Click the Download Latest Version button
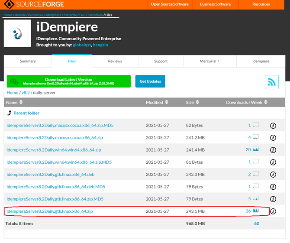 click(69, 81)
